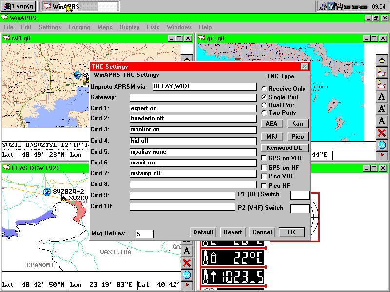
Task: Click the gr1.gif window title icon
Action: (x=201, y=38)
